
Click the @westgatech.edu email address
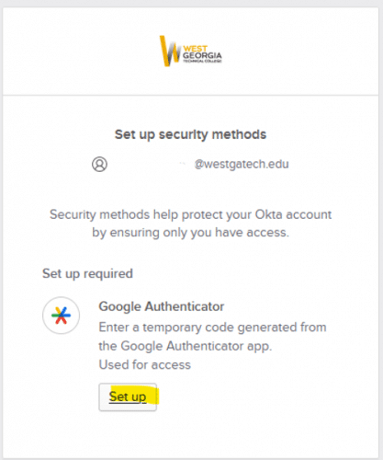point(242,164)
